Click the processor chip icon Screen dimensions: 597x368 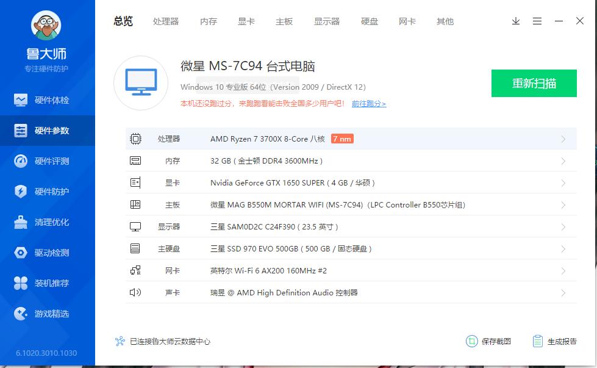135,139
